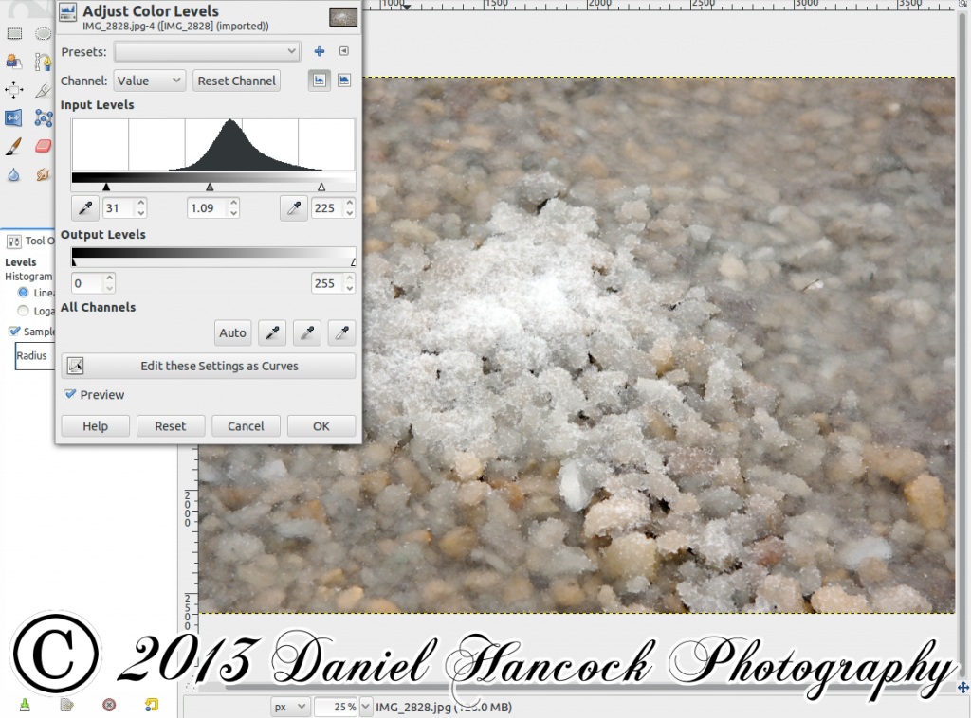The height and width of the screenshot is (718, 971).
Task: Click Auto levels button
Action: 233,332
